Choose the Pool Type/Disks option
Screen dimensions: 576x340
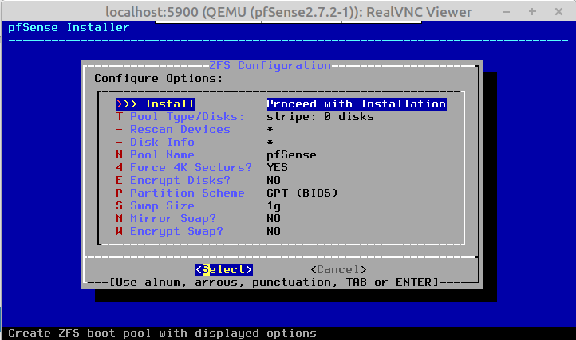coord(187,116)
